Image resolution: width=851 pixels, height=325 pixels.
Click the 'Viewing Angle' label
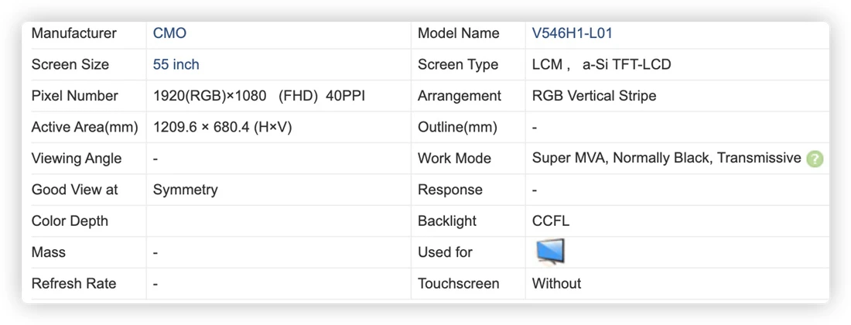(77, 159)
